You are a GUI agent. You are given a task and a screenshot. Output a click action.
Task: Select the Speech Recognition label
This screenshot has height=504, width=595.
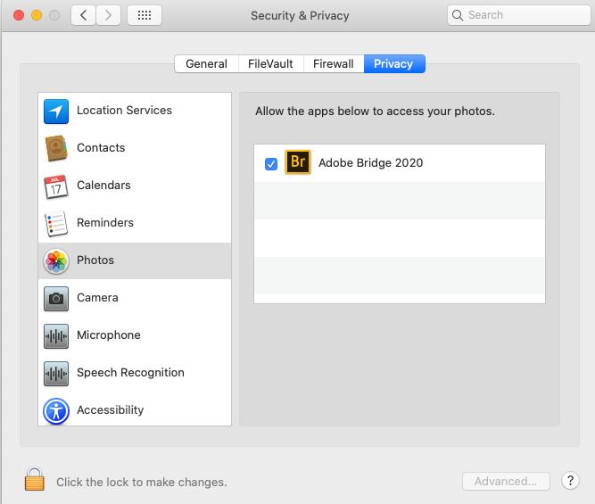(130, 373)
